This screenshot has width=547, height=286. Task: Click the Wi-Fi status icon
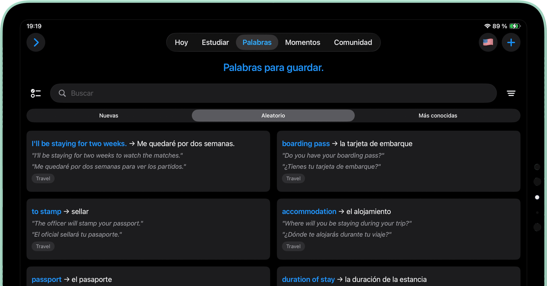(487, 26)
